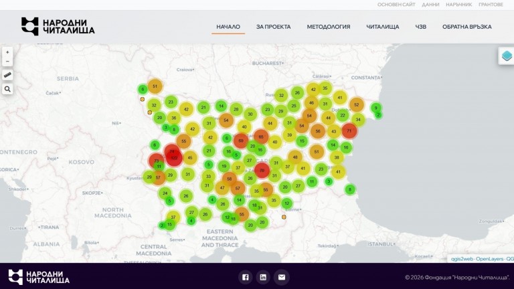Open the ЧЗВ page
This screenshot has width=514, height=289.
click(x=420, y=27)
